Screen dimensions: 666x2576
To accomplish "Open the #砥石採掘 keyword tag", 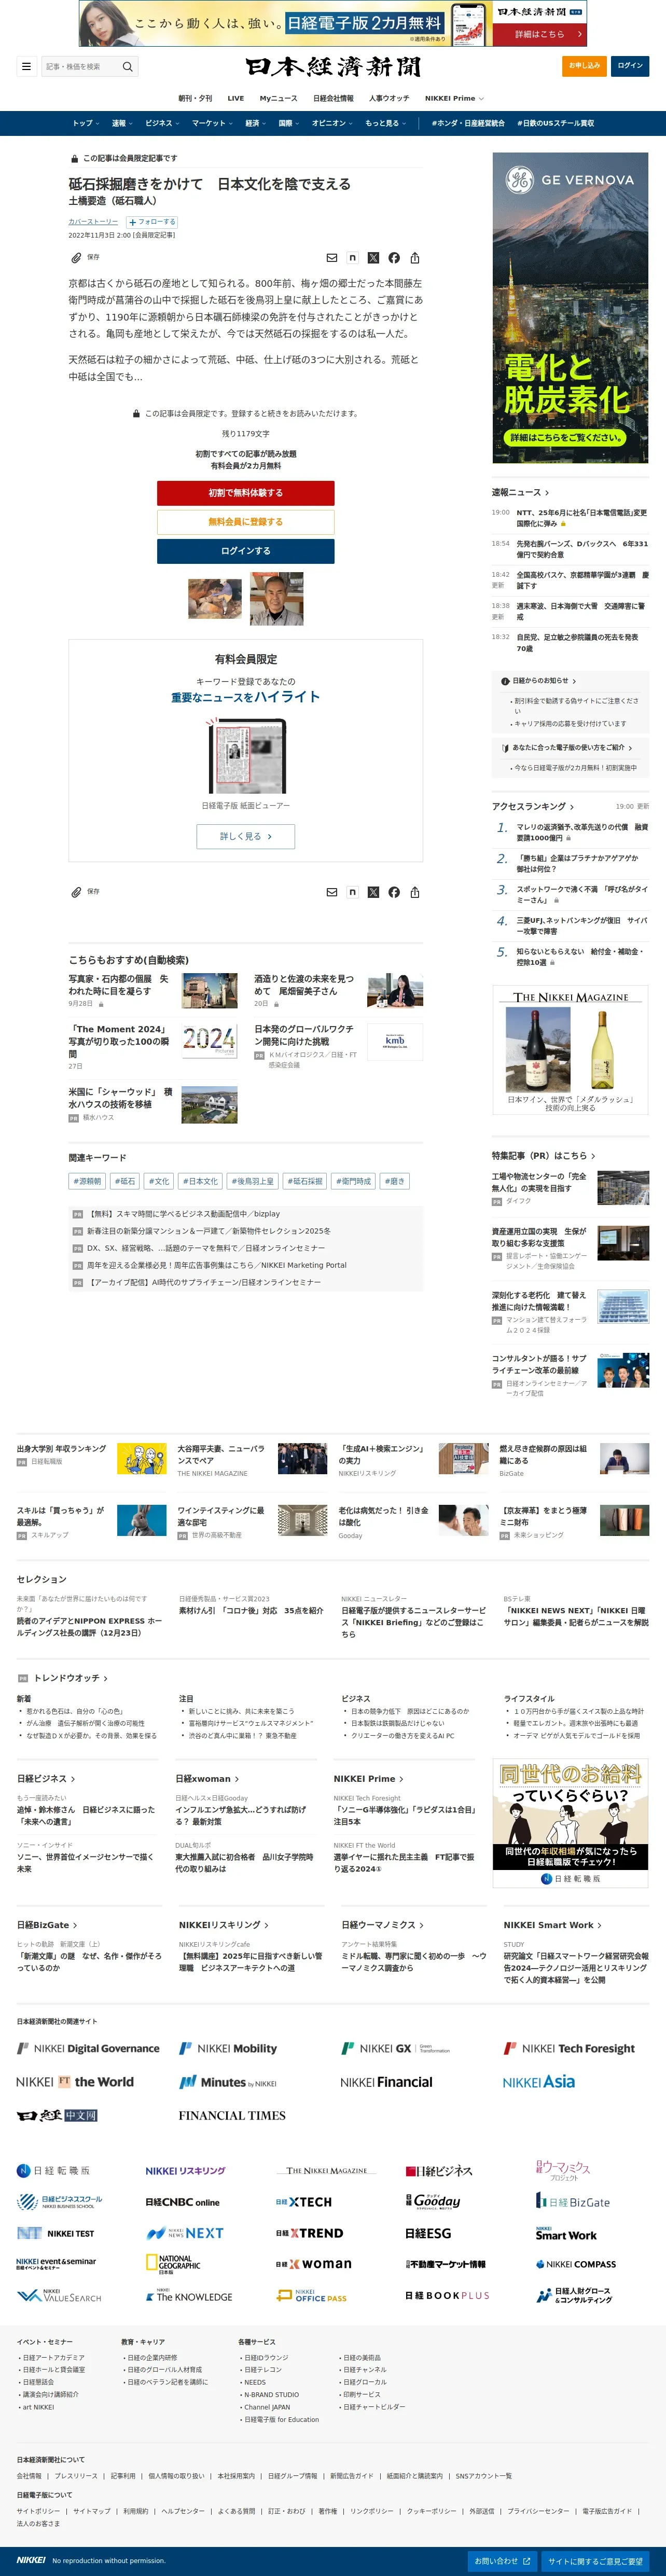I will [x=305, y=1181].
